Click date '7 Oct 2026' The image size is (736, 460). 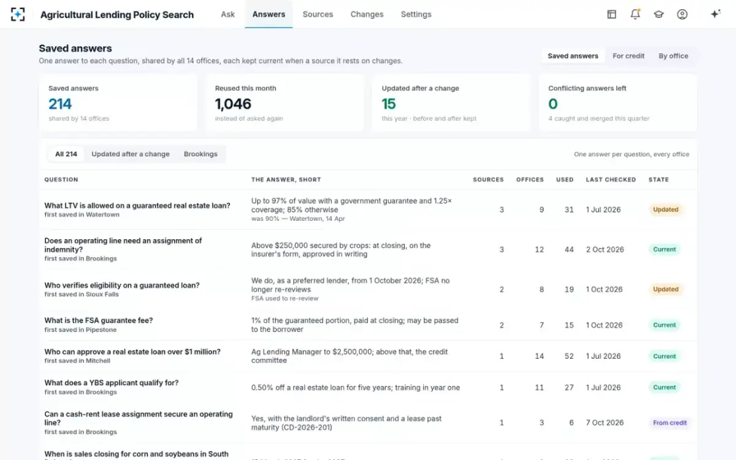pyautogui.click(x=605, y=423)
